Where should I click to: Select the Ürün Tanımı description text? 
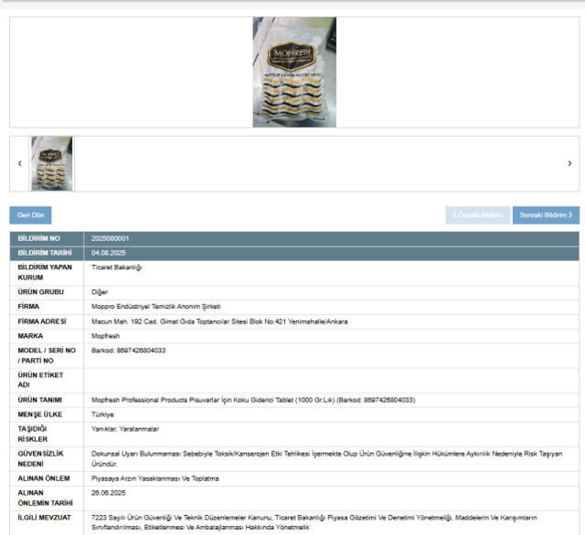(x=253, y=400)
